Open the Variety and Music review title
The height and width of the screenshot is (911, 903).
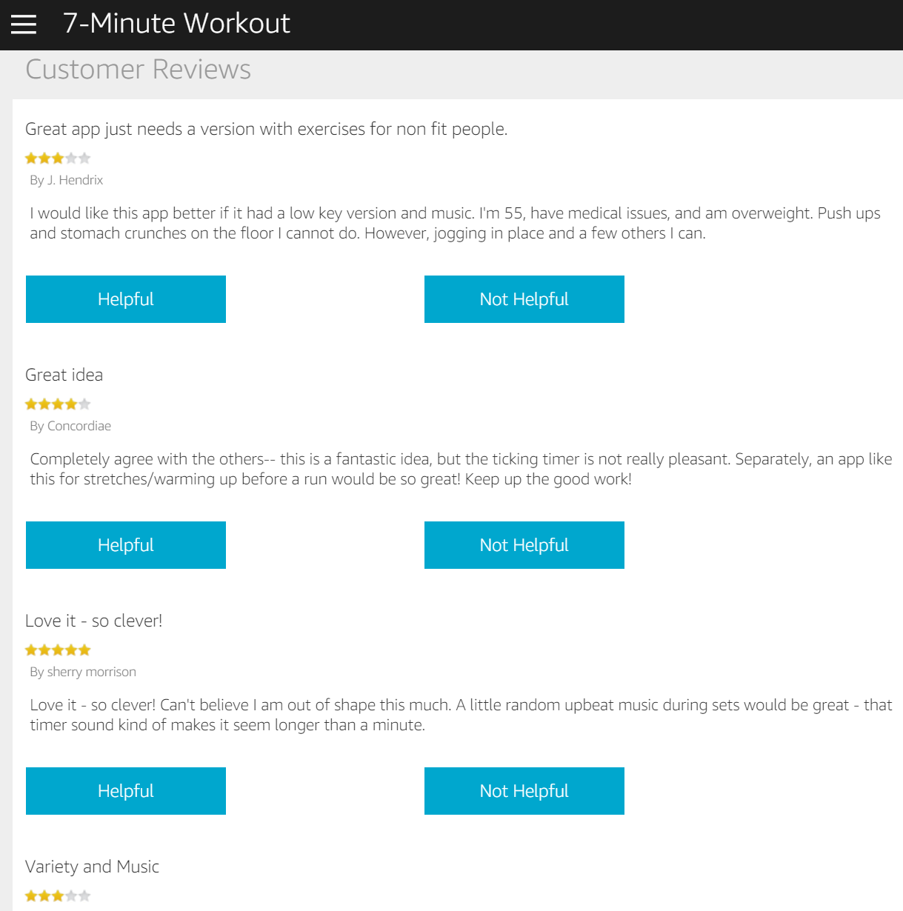tap(93, 867)
